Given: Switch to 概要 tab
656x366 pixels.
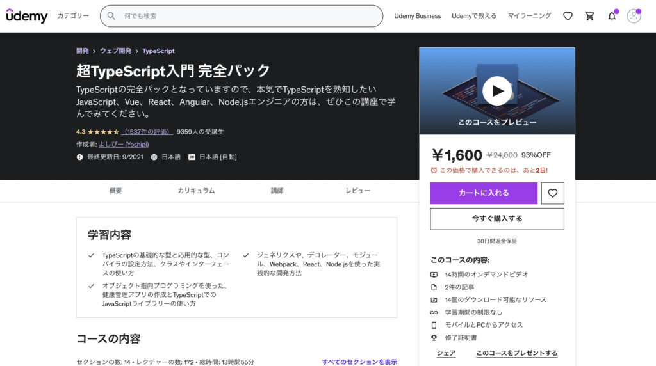Looking at the screenshot, I should [115, 191].
